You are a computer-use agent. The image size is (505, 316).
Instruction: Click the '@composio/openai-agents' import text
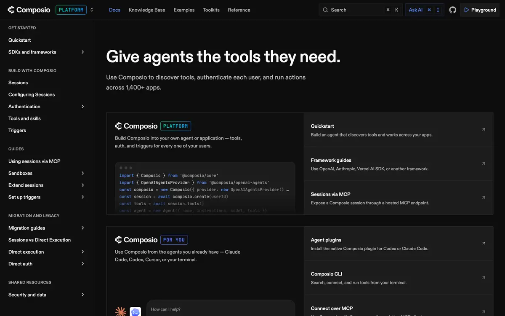point(239,183)
